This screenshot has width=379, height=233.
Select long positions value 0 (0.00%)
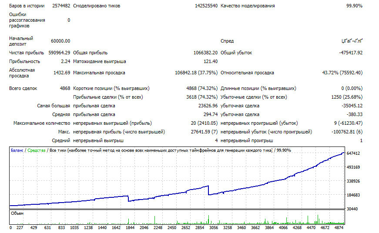click(352, 88)
